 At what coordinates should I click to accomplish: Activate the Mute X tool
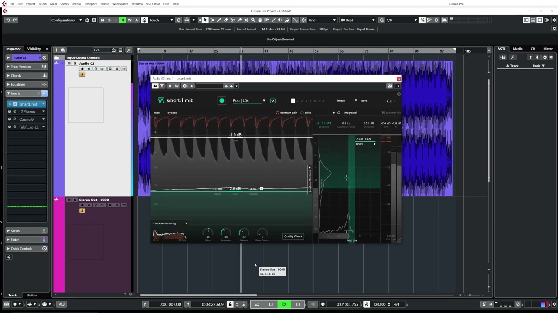(246, 20)
